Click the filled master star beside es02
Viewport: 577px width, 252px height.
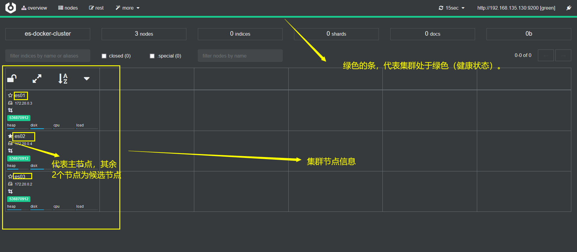point(10,136)
